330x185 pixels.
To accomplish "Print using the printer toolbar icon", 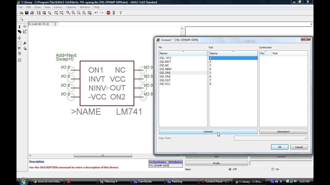I will tap(32, 13).
